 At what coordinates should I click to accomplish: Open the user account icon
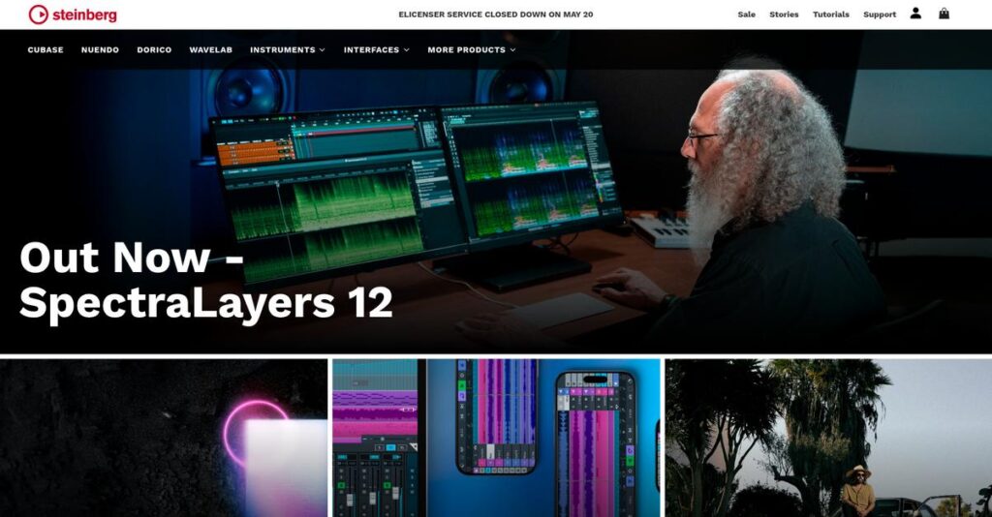[x=915, y=14]
